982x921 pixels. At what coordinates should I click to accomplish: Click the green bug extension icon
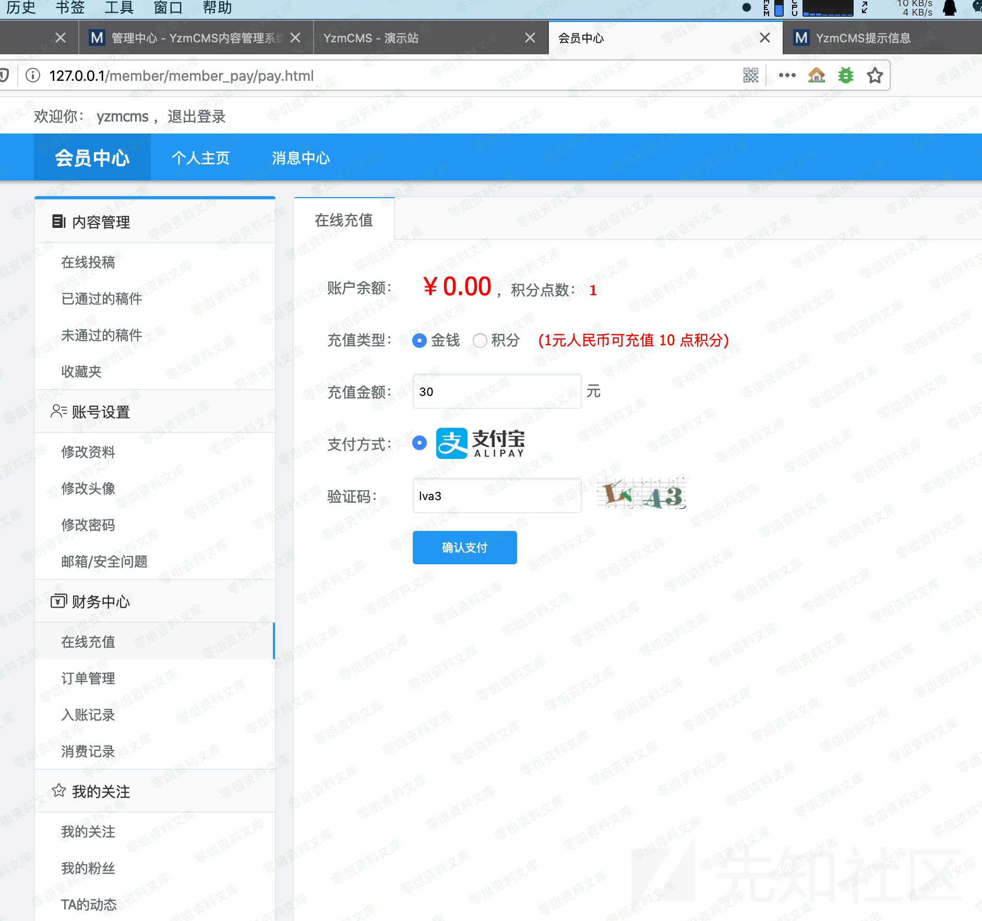point(845,76)
